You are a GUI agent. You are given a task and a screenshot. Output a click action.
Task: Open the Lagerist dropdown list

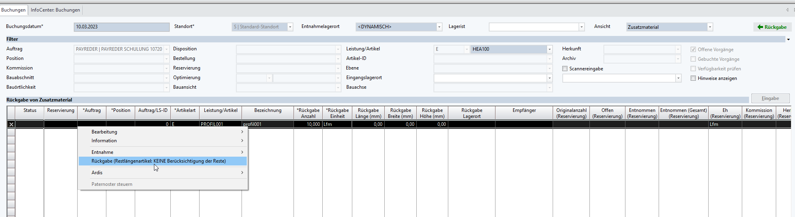click(581, 27)
